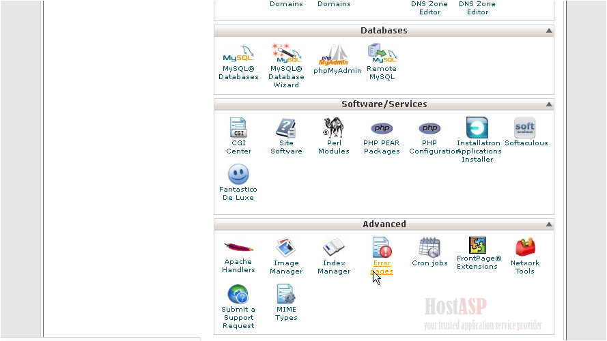
Task: Open Perl Modules camel icon
Action: [x=333, y=128]
